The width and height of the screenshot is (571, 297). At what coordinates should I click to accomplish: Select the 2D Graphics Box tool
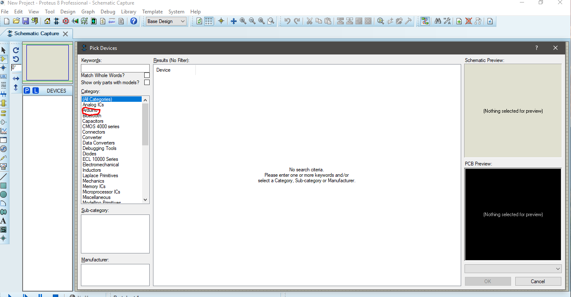point(3,186)
